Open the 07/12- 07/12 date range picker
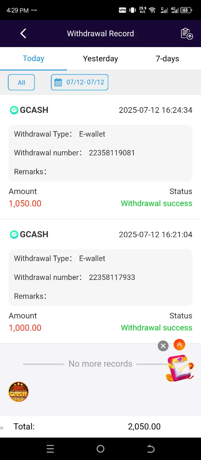 [x=80, y=82]
